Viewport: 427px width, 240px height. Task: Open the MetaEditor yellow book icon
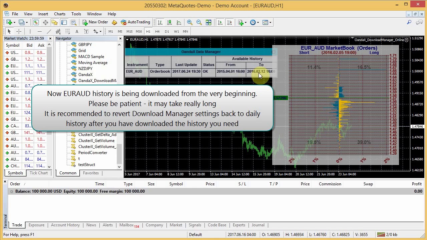coord(114,22)
